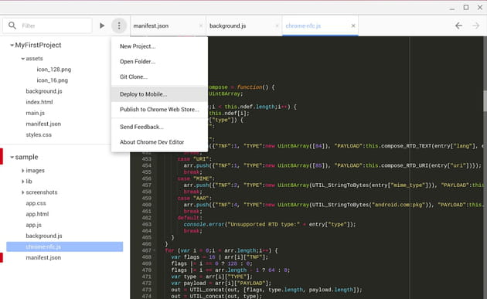487x299 pixels.
Task: Place cursor on case "URI" line
Action: coord(195,159)
